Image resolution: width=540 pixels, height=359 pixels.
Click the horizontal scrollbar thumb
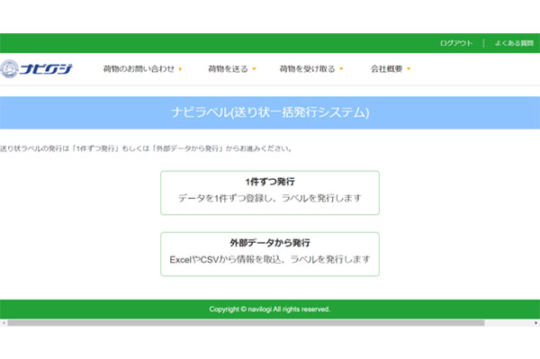[x=246, y=323]
